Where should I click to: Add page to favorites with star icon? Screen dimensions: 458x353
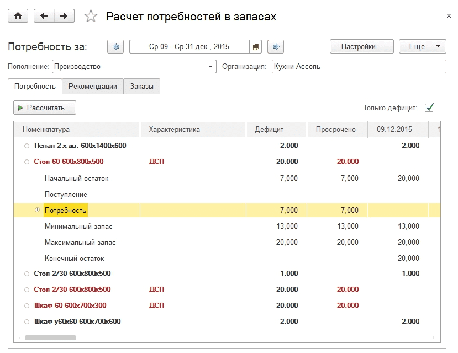tap(91, 17)
